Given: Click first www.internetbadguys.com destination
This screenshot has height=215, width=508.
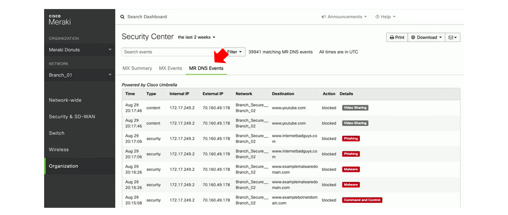Looking at the screenshot, I should pos(294,139).
